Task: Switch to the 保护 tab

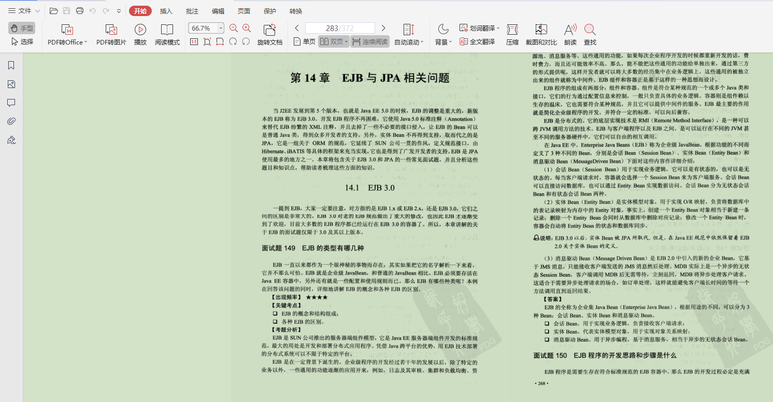Action: (x=270, y=11)
